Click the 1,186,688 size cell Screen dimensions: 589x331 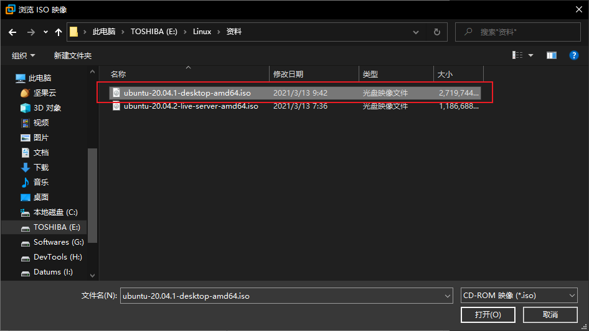(x=459, y=106)
